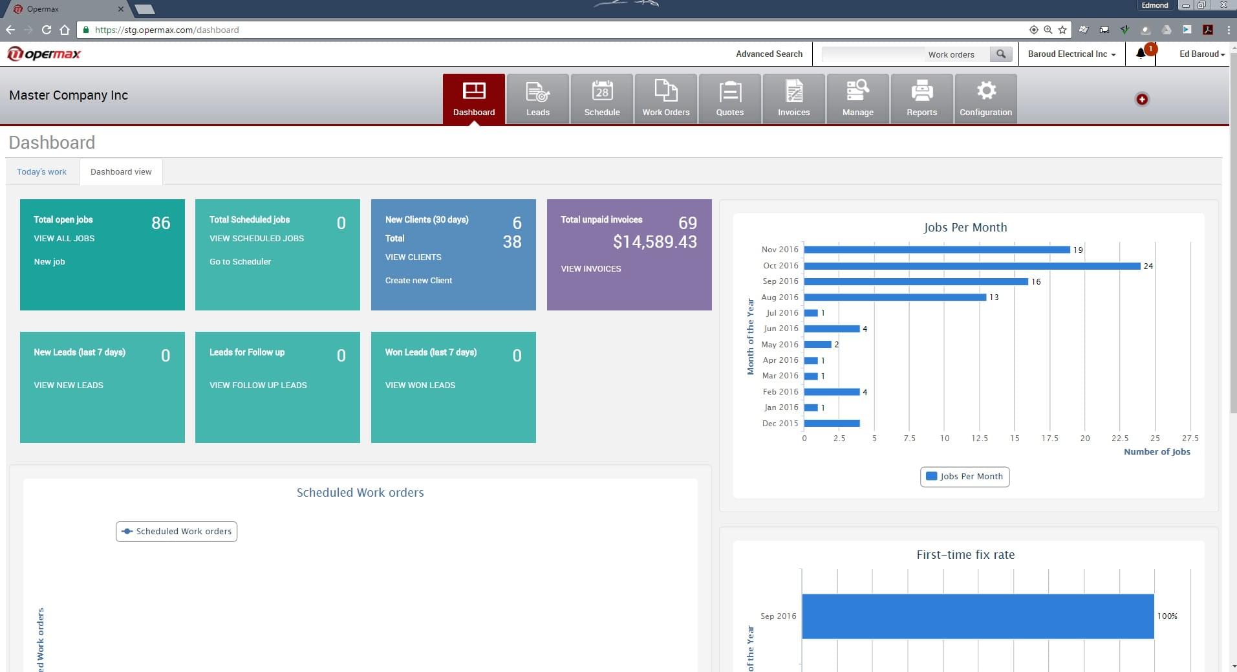Click the 86 total open jobs value
This screenshot has width=1237, height=672.
(161, 223)
